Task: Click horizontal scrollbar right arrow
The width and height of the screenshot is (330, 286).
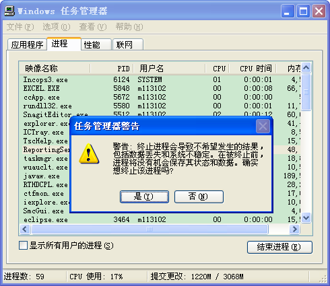Action: (294, 229)
